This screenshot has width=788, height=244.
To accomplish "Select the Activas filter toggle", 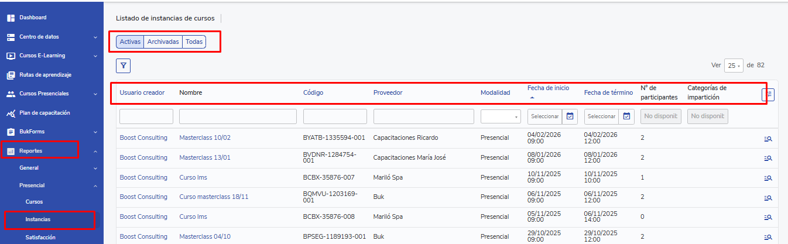I will point(129,42).
